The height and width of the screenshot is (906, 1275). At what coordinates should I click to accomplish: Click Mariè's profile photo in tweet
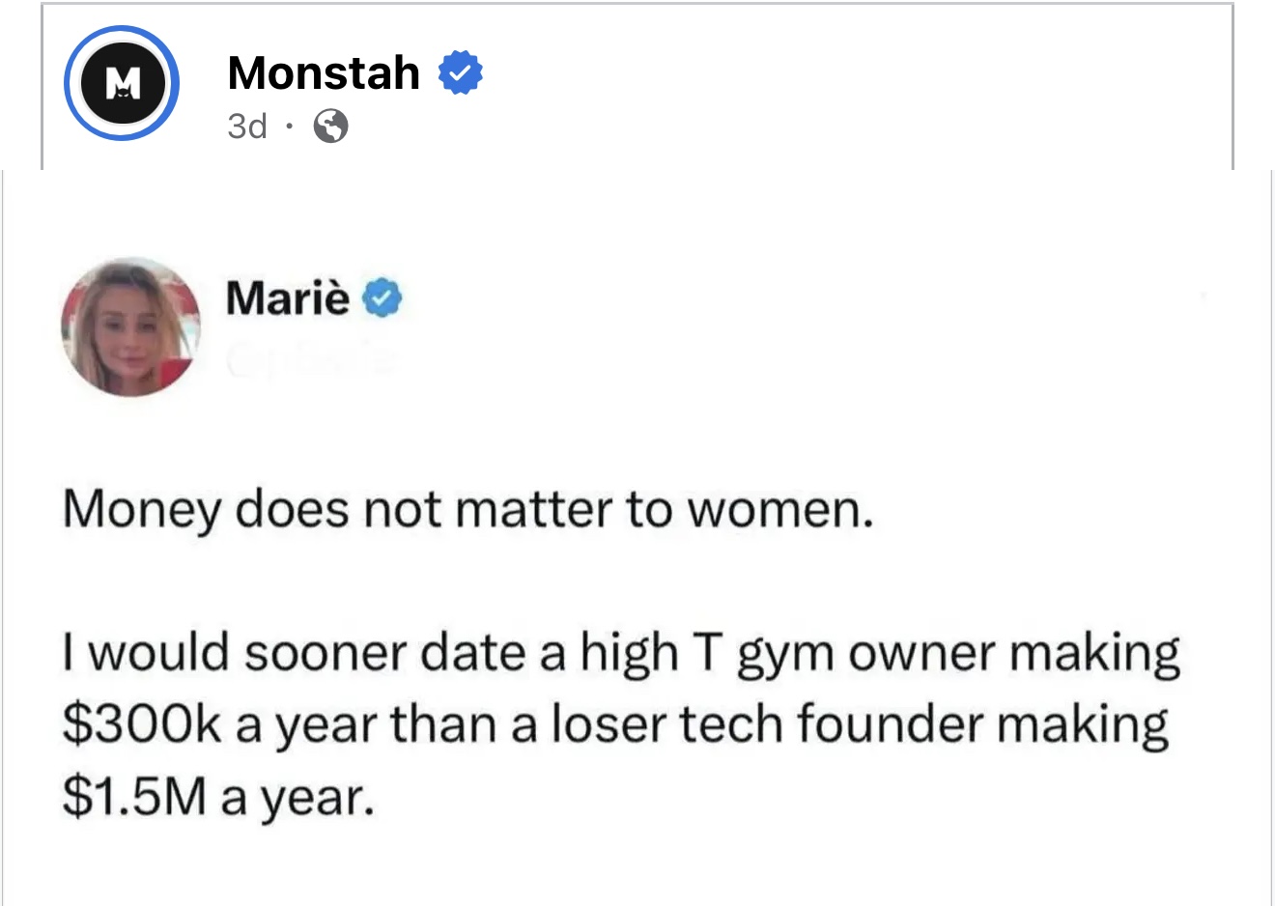coord(130,326)
